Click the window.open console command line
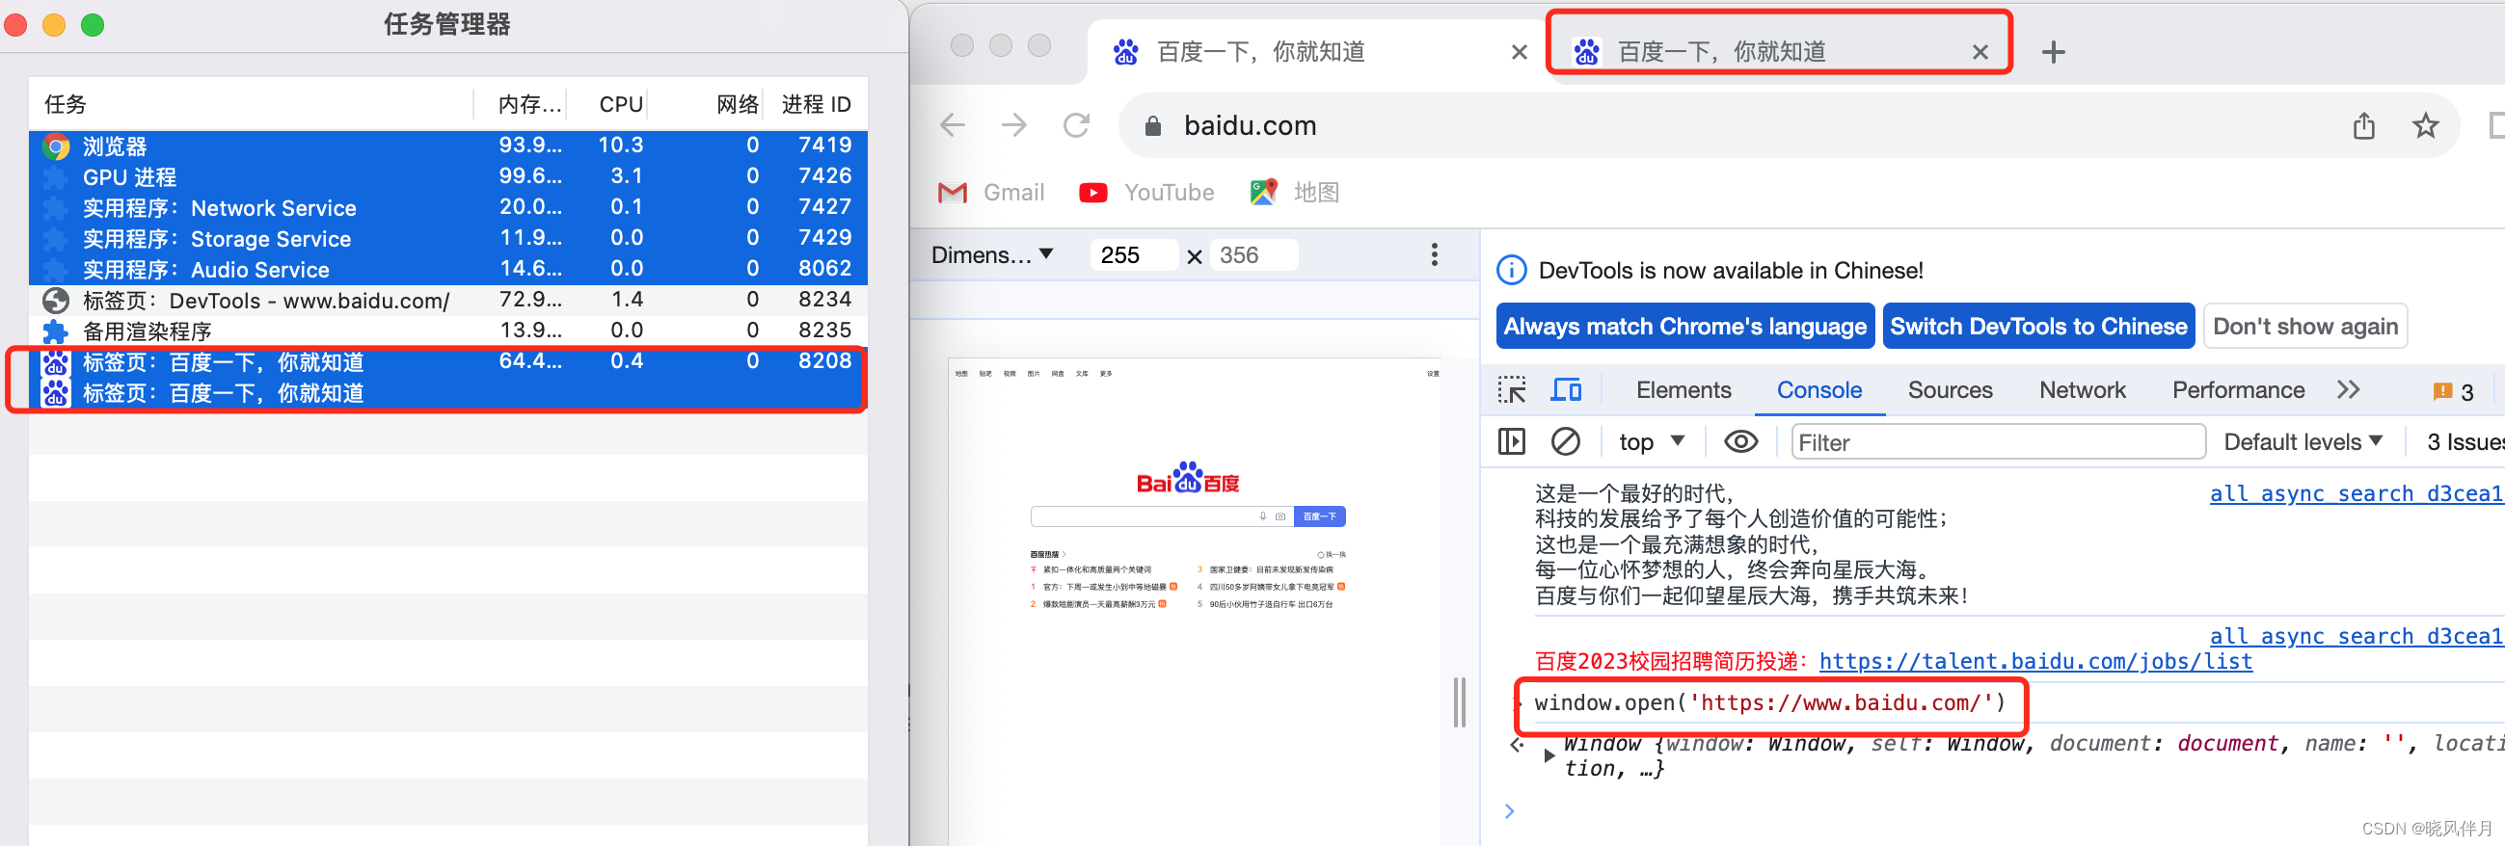Screen dimensions: 2505x846 pos(1770,703)
